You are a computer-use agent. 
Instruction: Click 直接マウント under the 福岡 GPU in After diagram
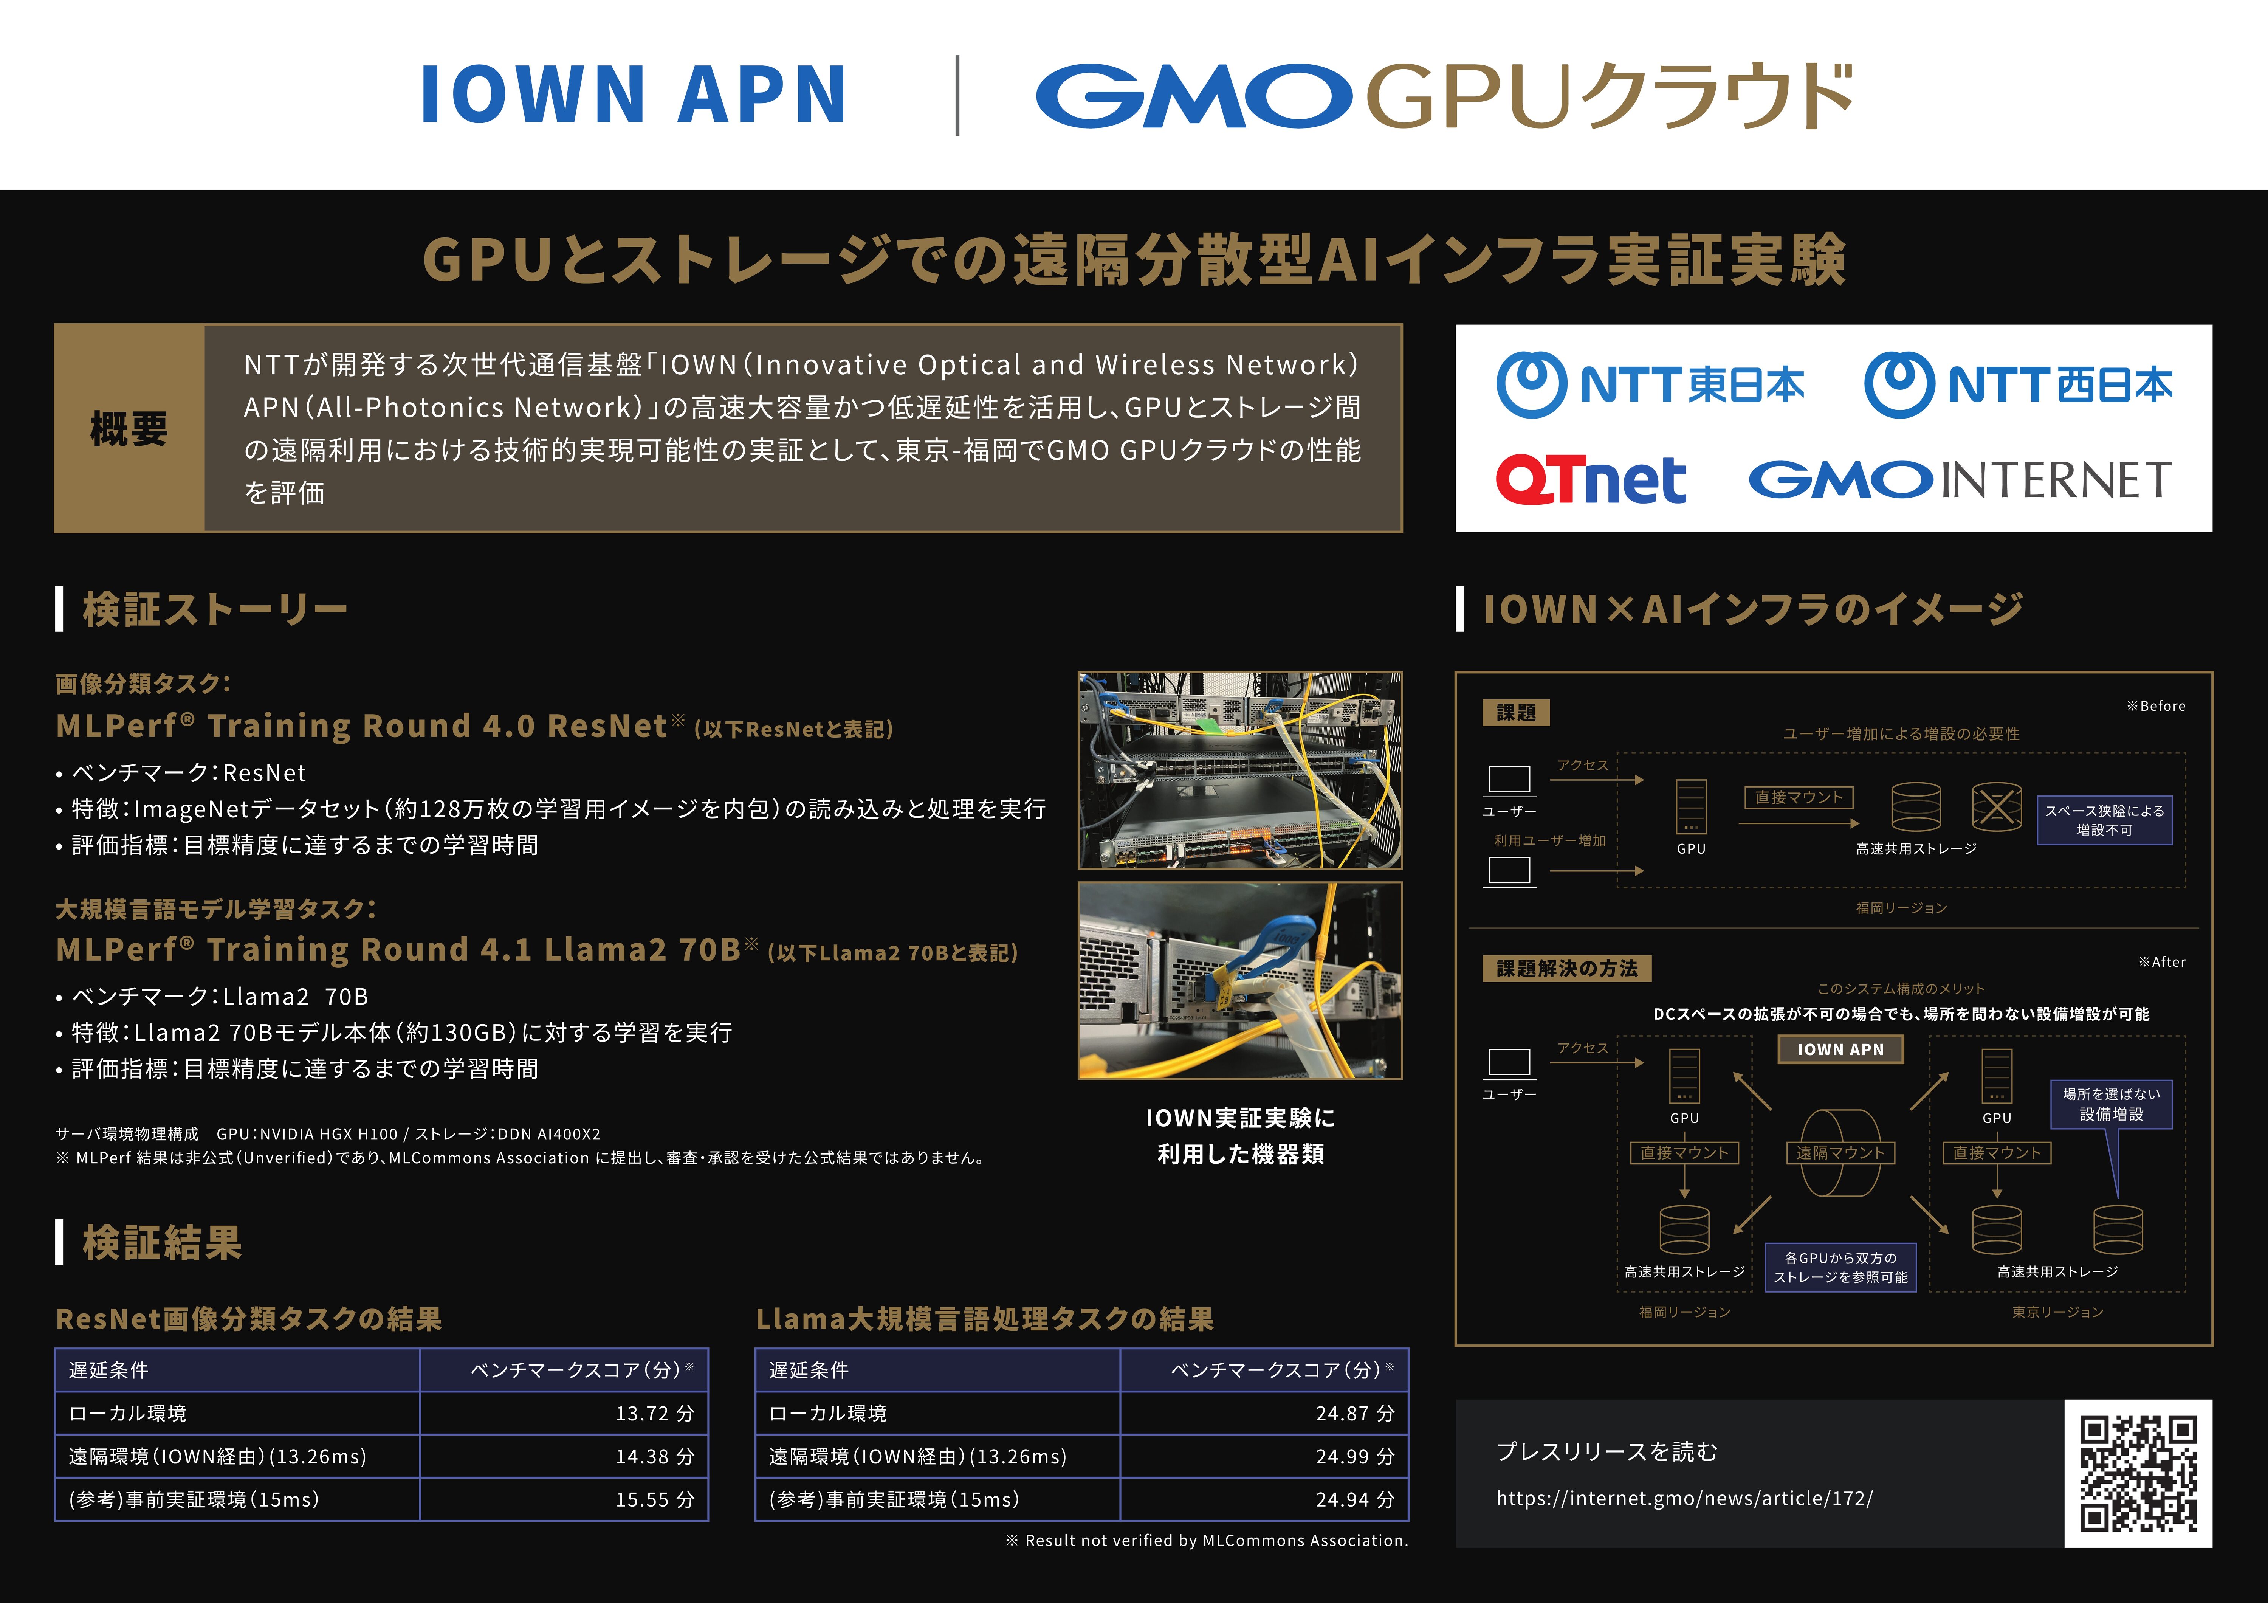click(x=1684, y=1153)
